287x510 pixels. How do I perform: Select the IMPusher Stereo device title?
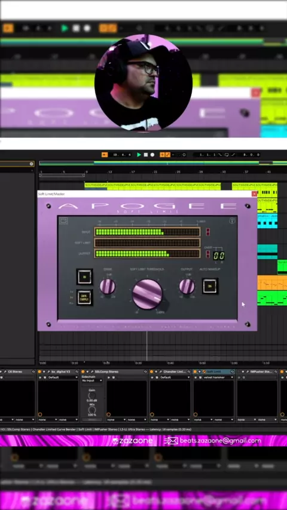pyautogui.click(x=261, y=371)
